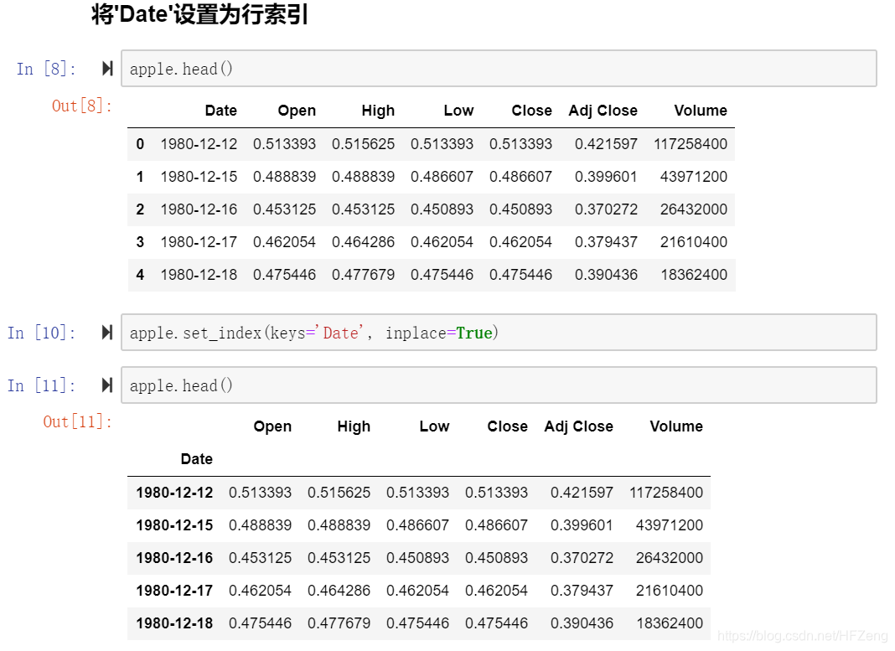Click the Adj Close header in Out[8]
Screen dimensions: 895x651
(x=603, y=110)
